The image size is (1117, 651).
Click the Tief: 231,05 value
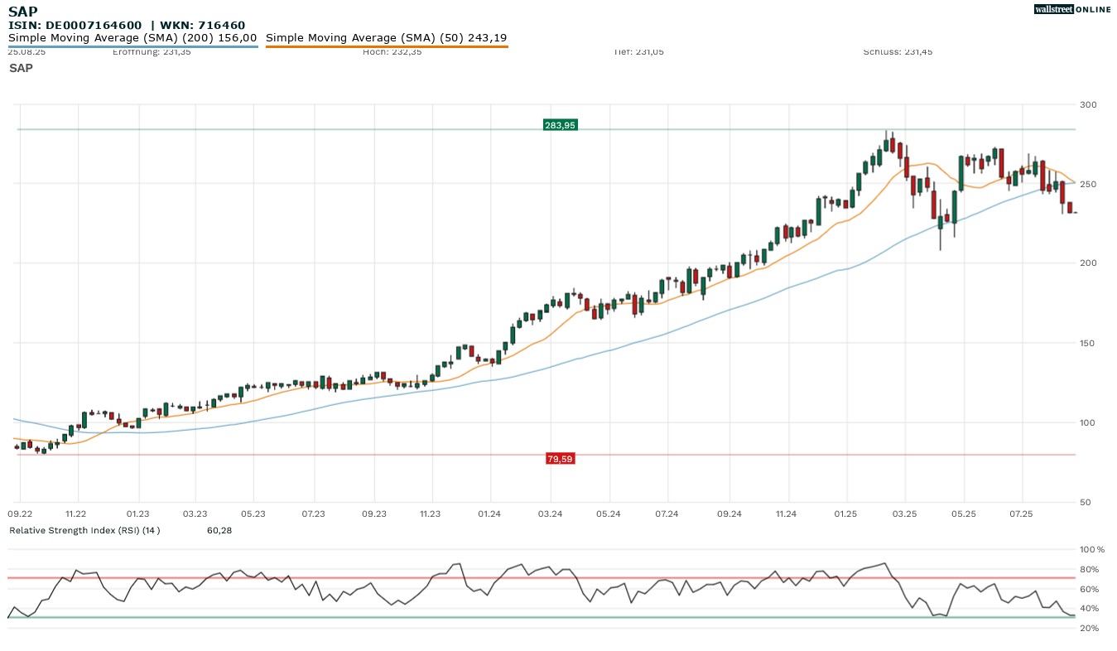pyautogui.click(x=638, y=51)
